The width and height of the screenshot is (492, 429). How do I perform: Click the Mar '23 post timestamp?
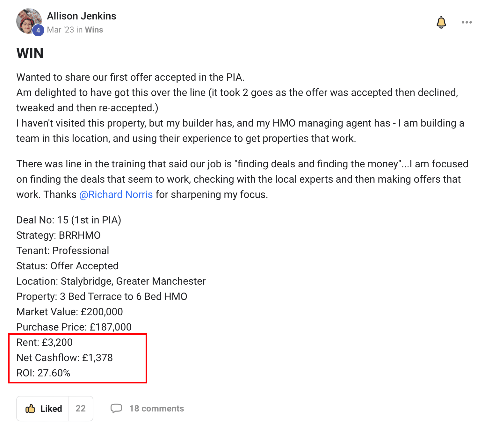pyautogui.click(x=61, y=30)
